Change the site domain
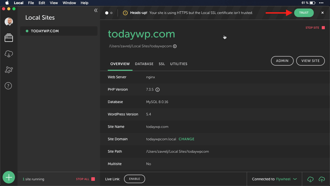Viewport: 330px width, 186px height. 186,139
